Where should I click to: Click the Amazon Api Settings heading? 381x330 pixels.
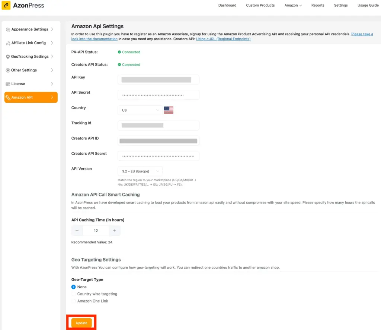click(97, 26)
